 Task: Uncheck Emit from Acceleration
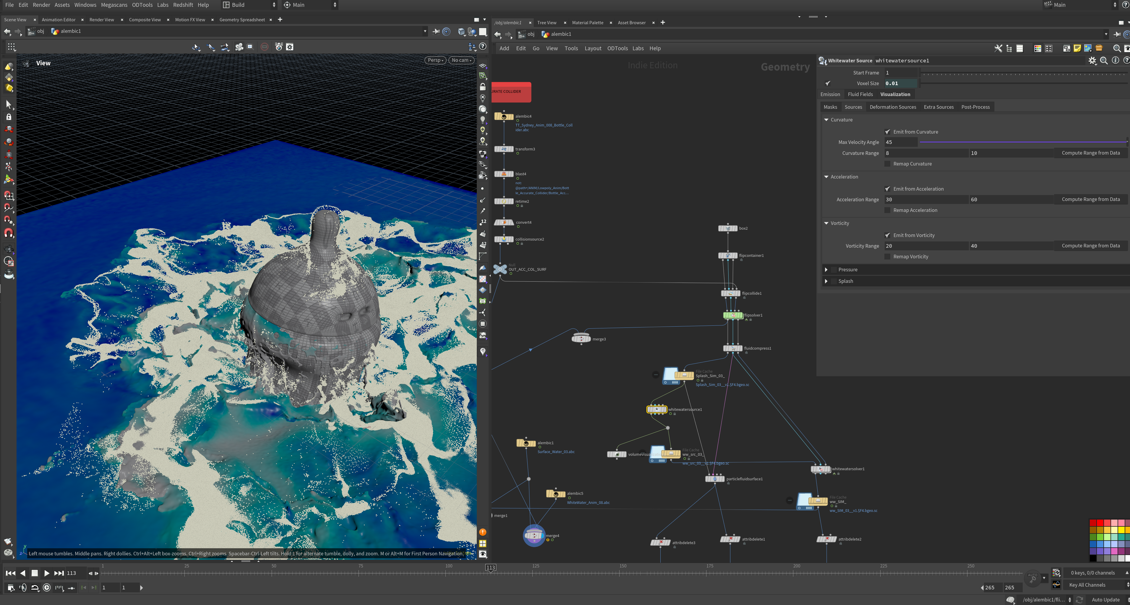click(x=887, y=189)
